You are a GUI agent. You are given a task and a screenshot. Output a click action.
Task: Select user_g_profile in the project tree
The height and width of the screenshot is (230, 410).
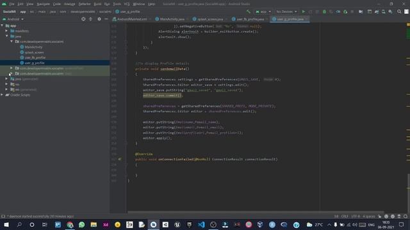34,63
